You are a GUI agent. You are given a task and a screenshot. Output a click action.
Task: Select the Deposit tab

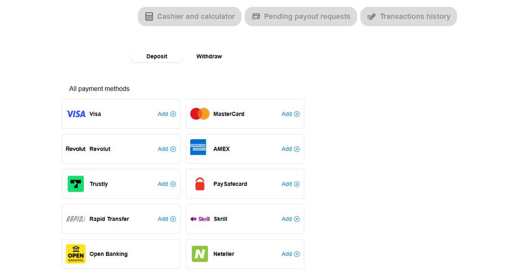pos(157,57)
